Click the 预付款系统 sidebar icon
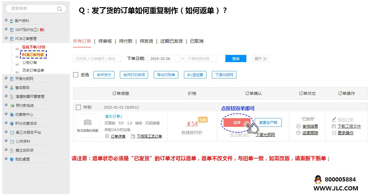The height and width of the screenshot is (194, 368). pos(12,106)
